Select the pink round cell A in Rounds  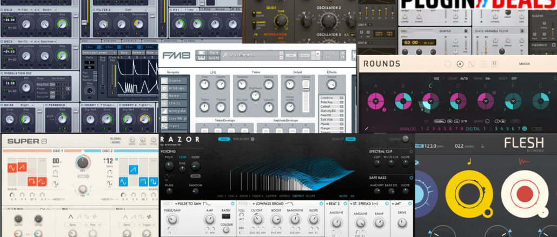point(375,101)
